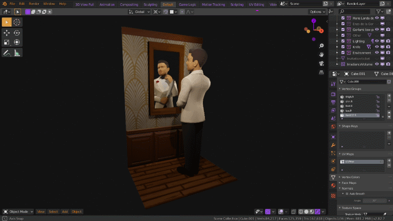Select the heel.02.R vertex group
393x221 pixels.
click(360, 115)
